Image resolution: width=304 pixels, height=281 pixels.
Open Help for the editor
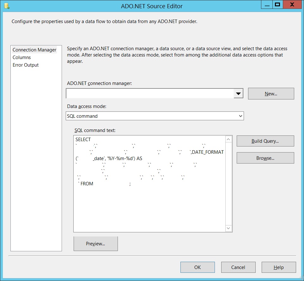click(279, 267)
